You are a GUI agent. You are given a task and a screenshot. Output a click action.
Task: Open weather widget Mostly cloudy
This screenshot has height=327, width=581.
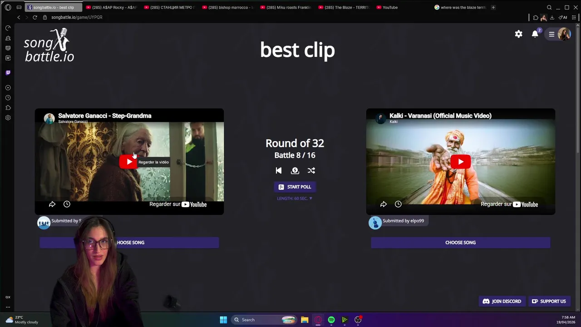pyautogui.click(x=21, y=320)
